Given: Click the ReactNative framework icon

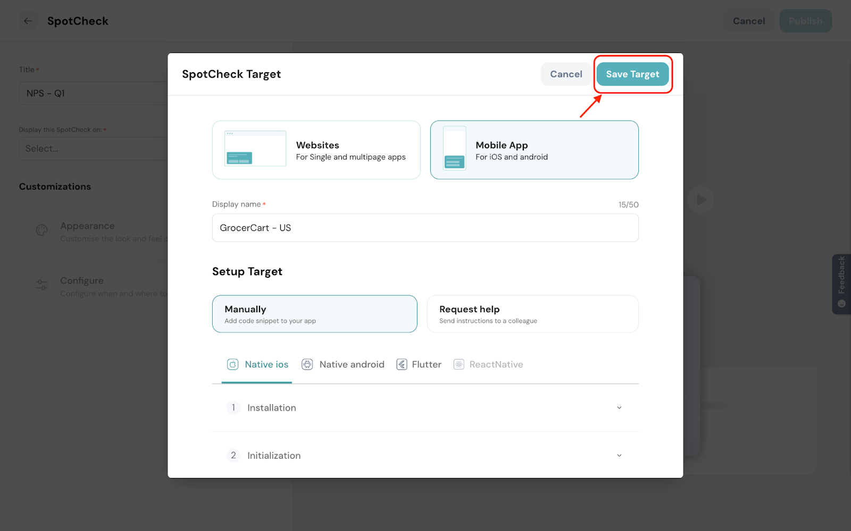Looking at the screenshot, I should point(458,364).
